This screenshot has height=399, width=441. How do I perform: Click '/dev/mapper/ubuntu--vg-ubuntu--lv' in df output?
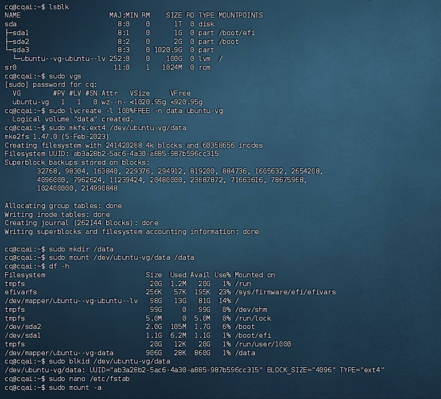71,301
